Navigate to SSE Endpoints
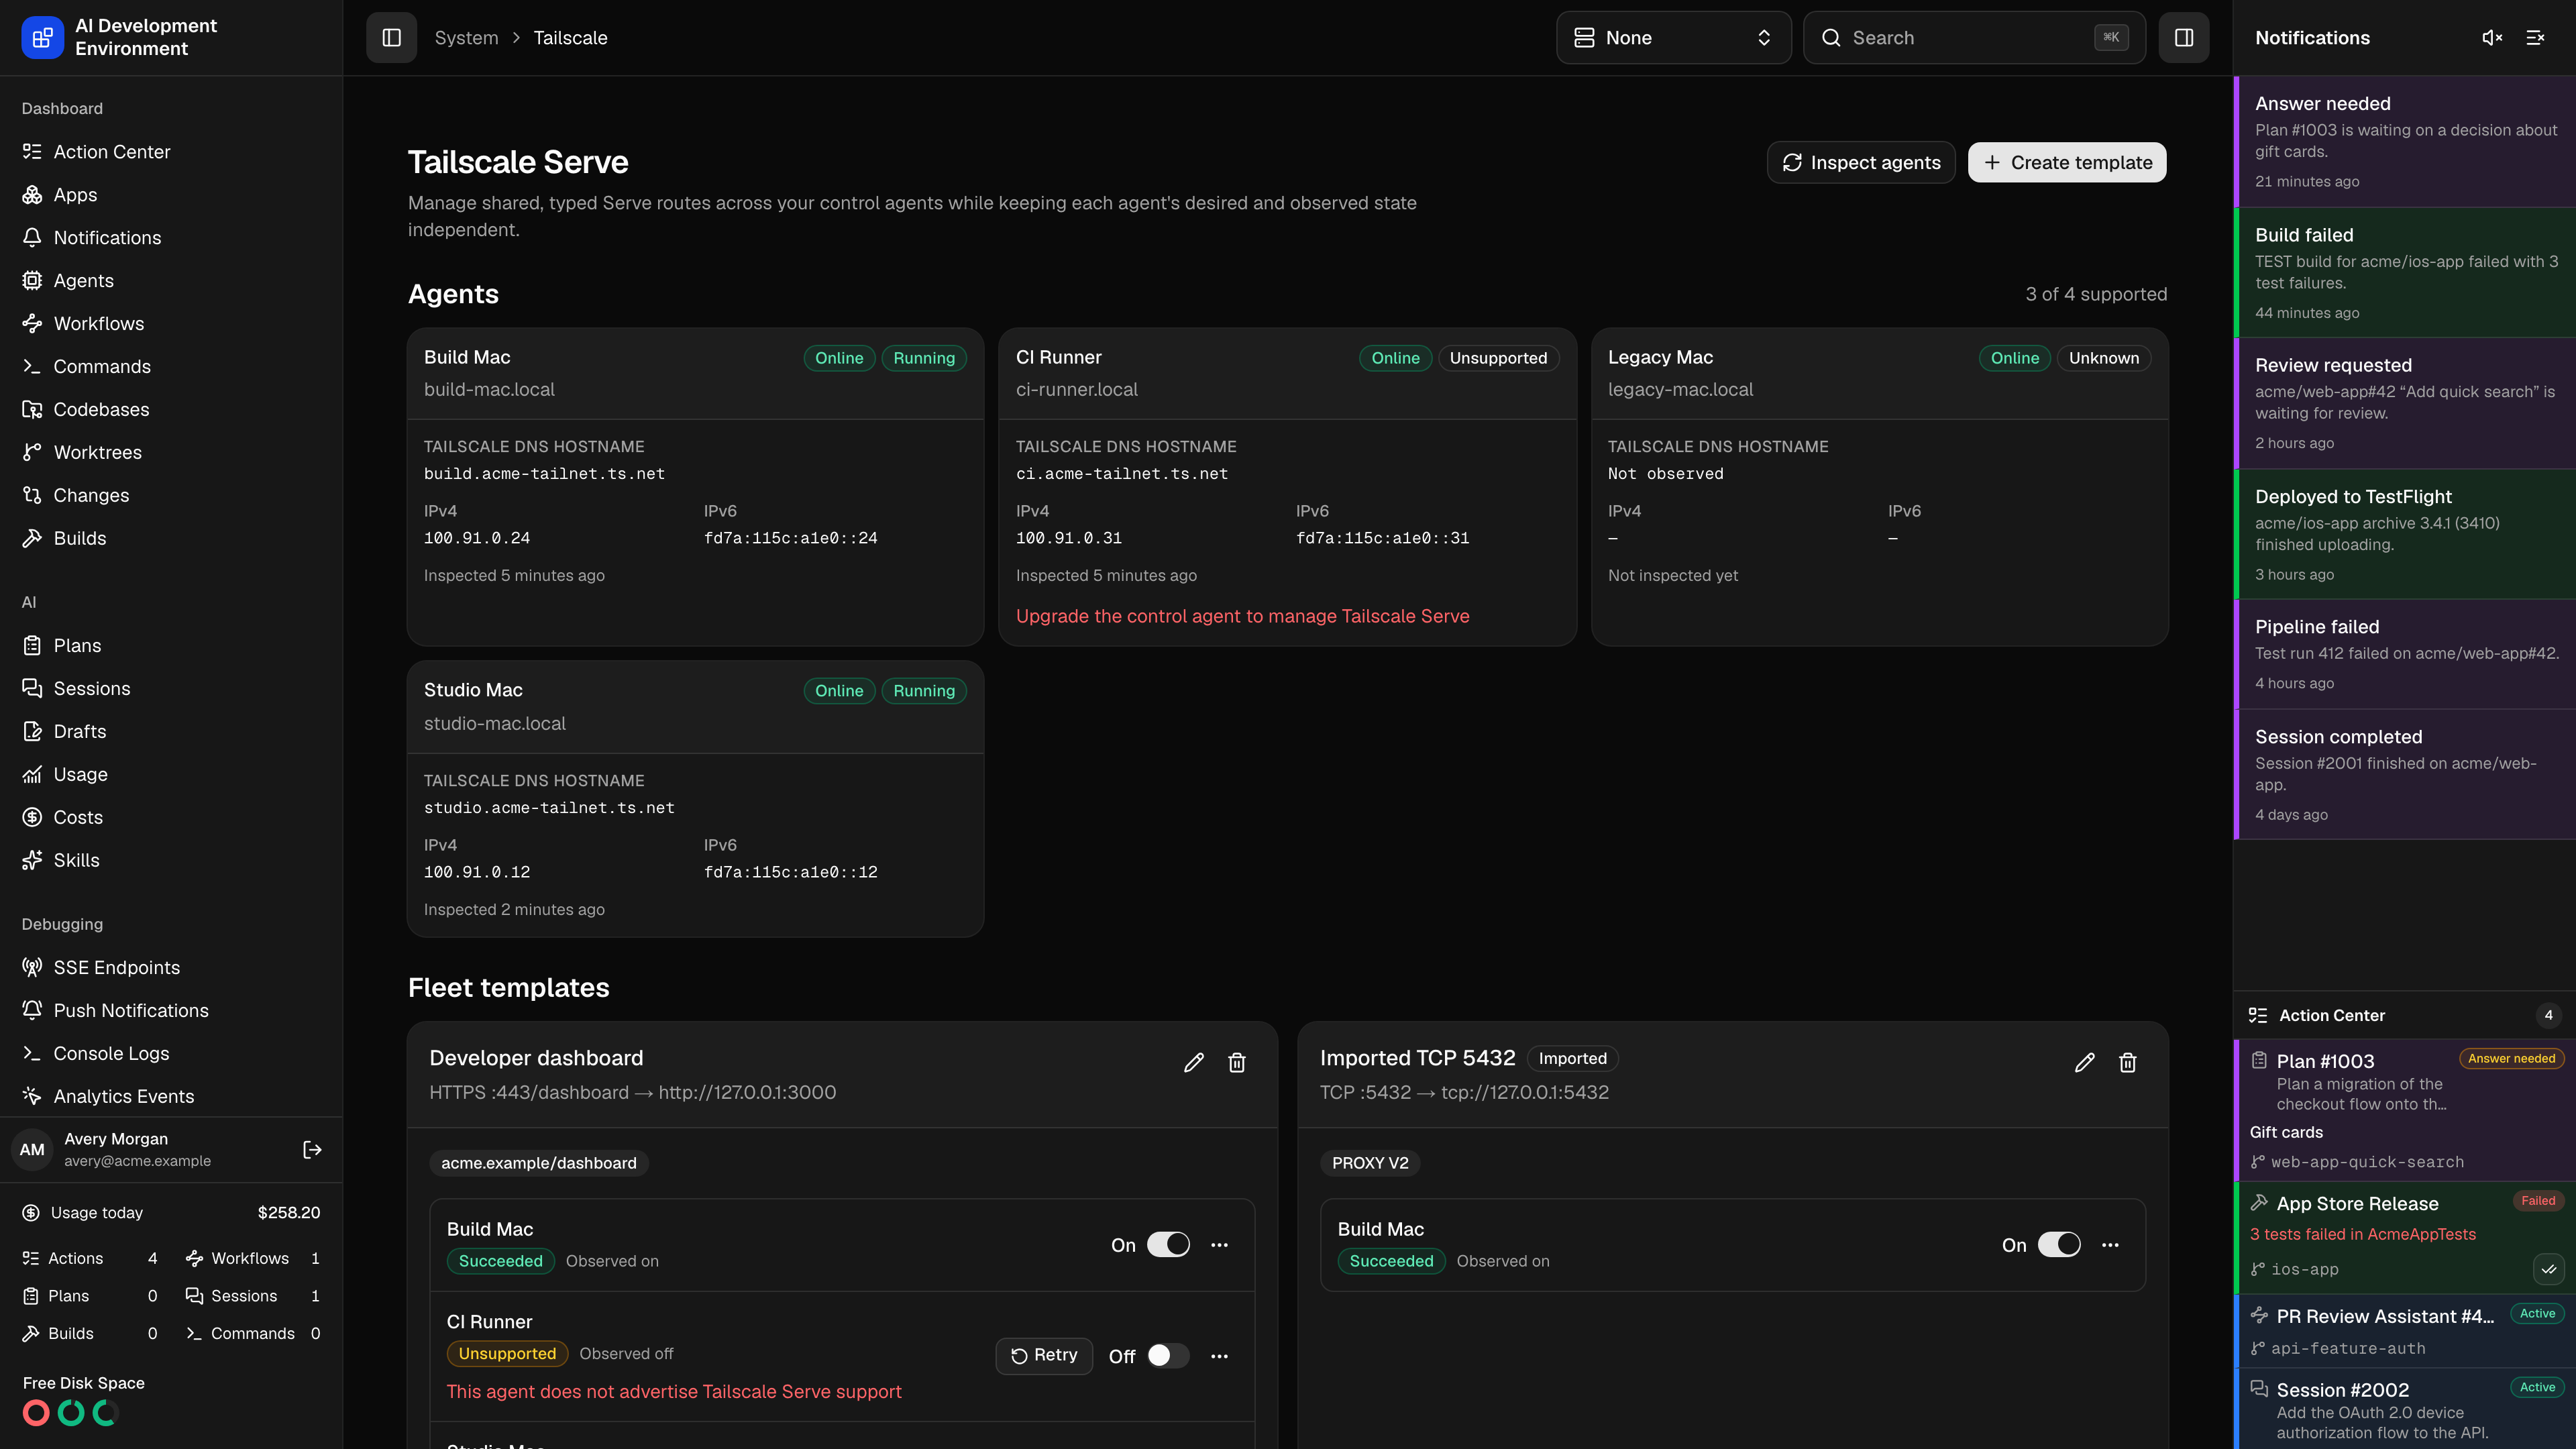Image resolution: width=2576 pixels, height=1449 pixels. (x=171, y=968)
